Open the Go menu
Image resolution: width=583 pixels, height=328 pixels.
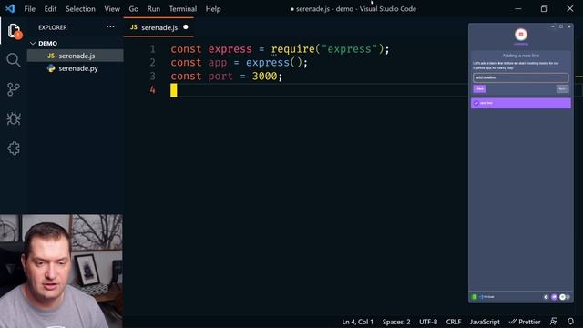pos(134,9)
